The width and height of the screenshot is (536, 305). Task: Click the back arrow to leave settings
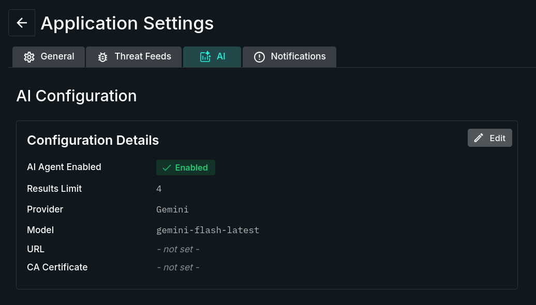pyautogui.click(x=21, y=22)
